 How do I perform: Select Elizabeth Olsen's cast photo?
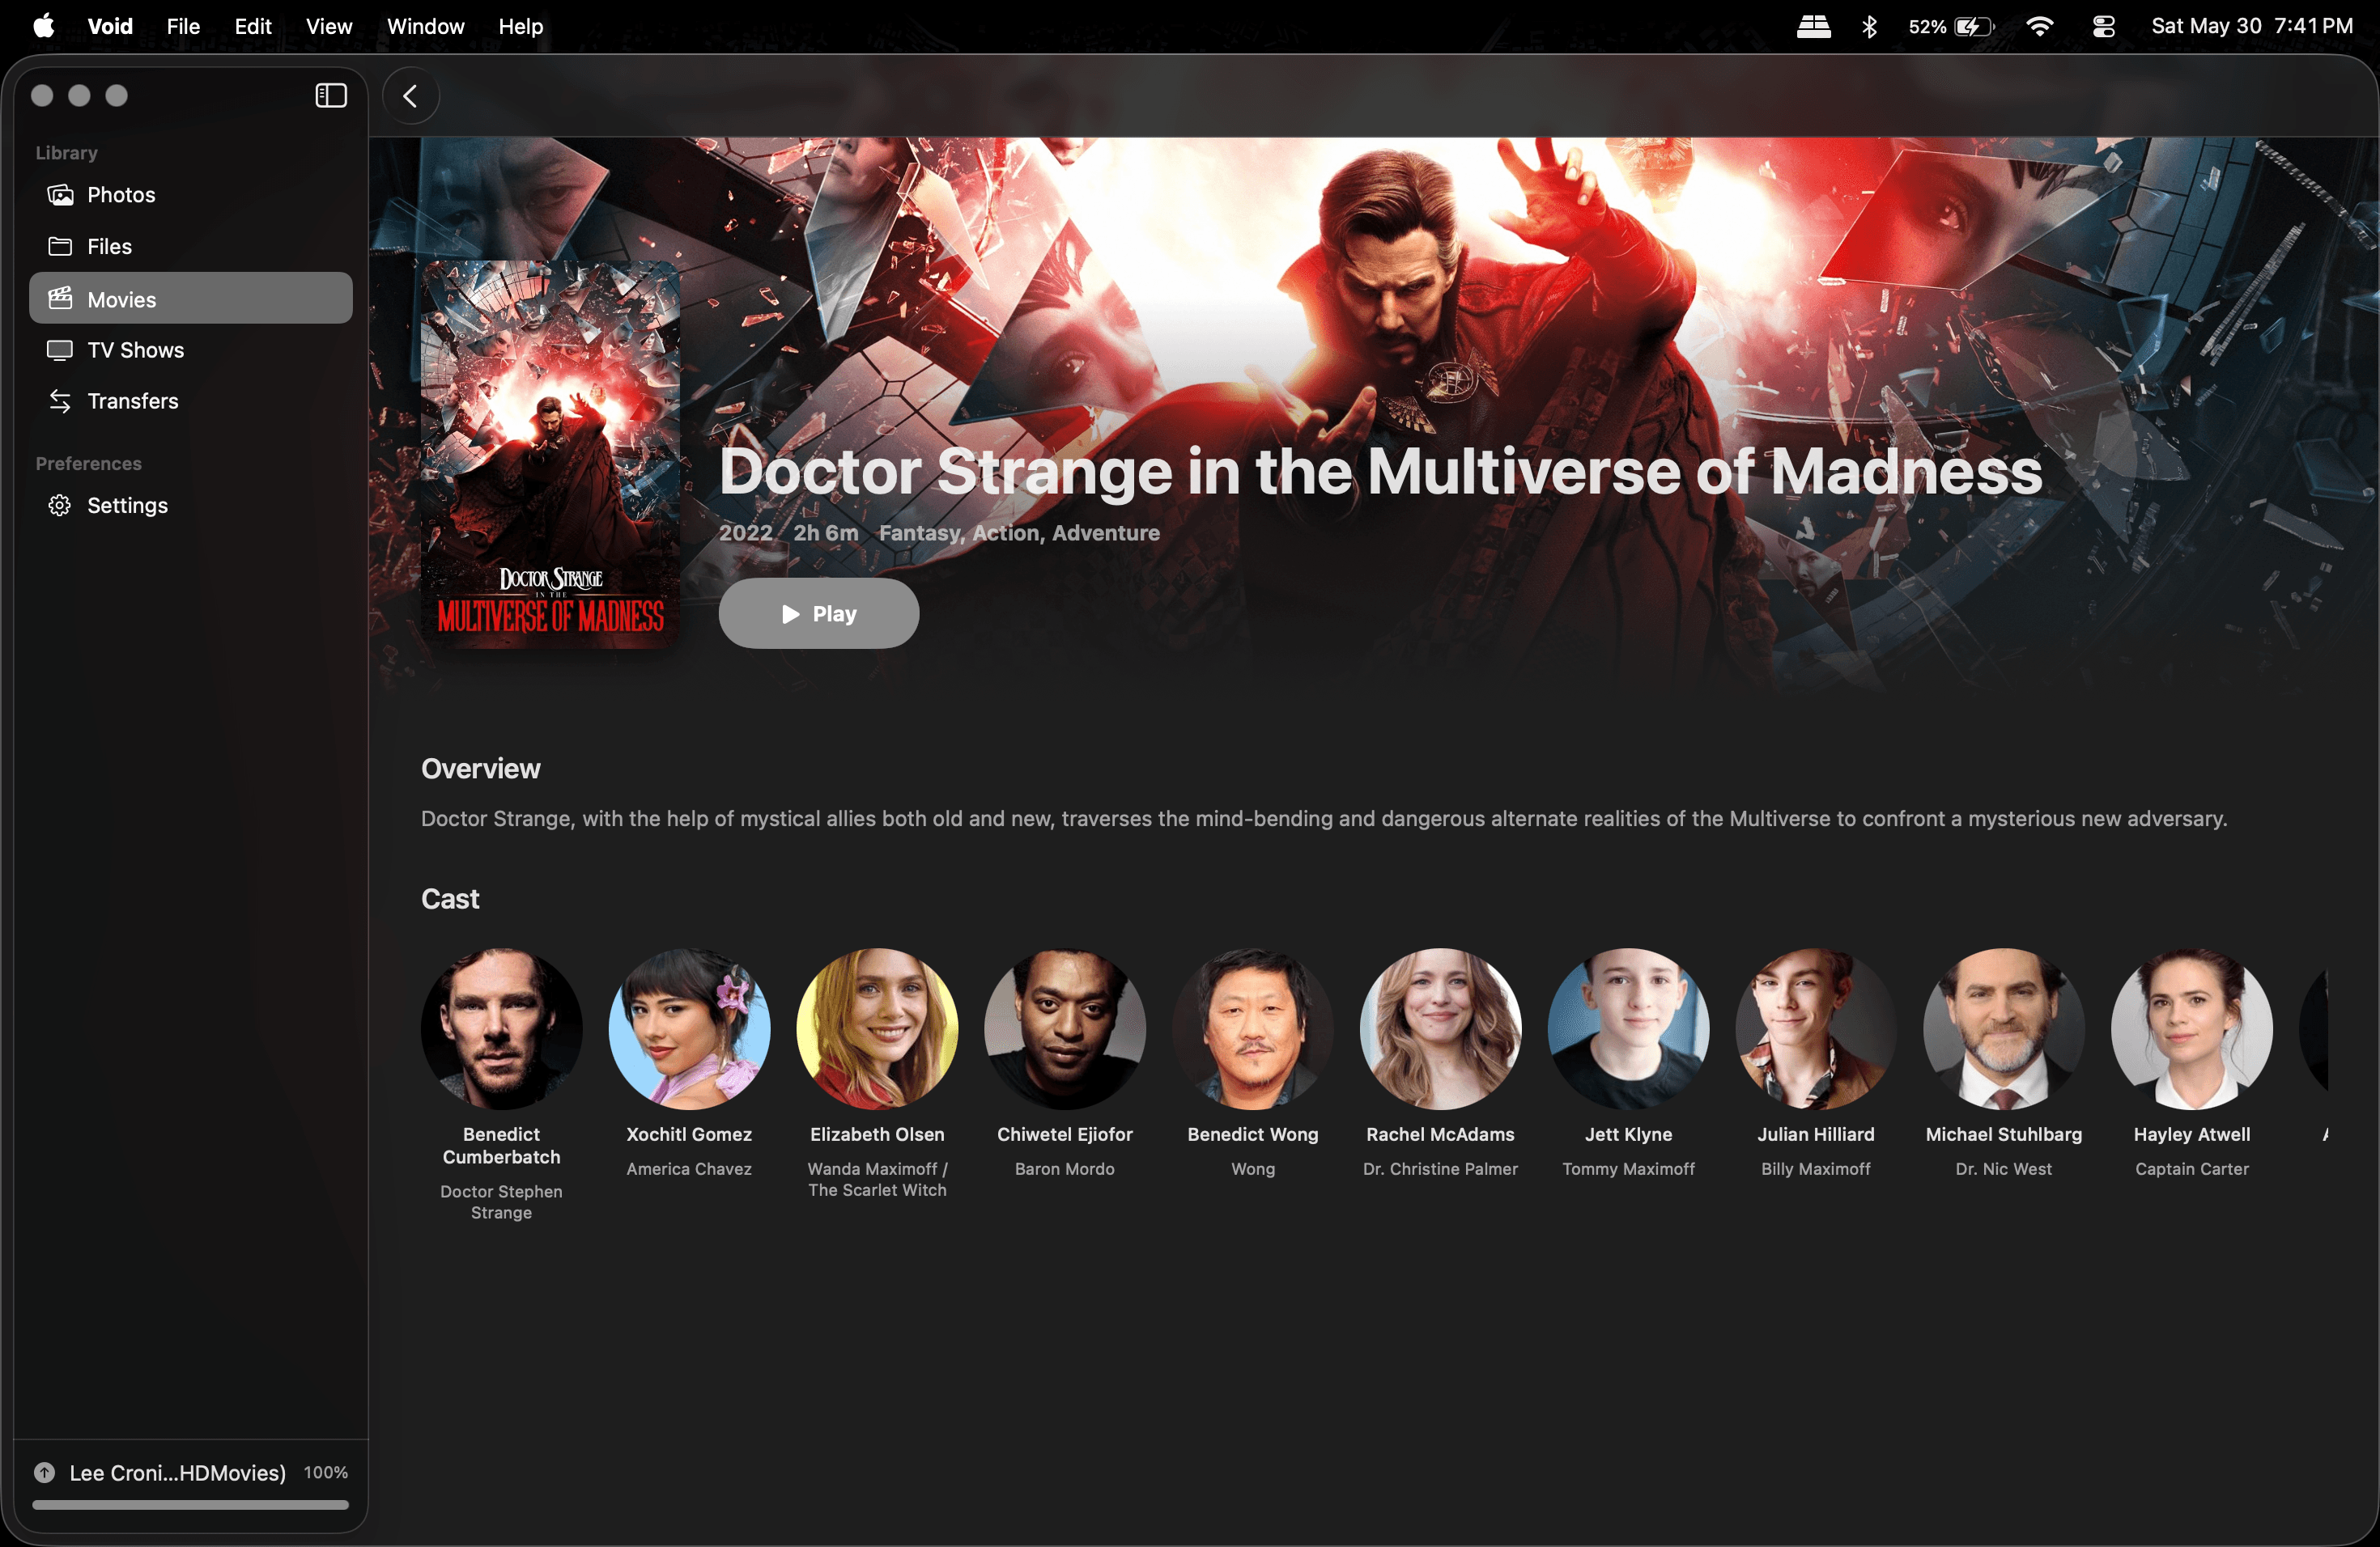pos(878,1029)
